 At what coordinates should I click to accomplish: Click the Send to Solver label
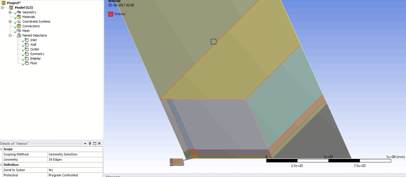click(x=25, y=170)
